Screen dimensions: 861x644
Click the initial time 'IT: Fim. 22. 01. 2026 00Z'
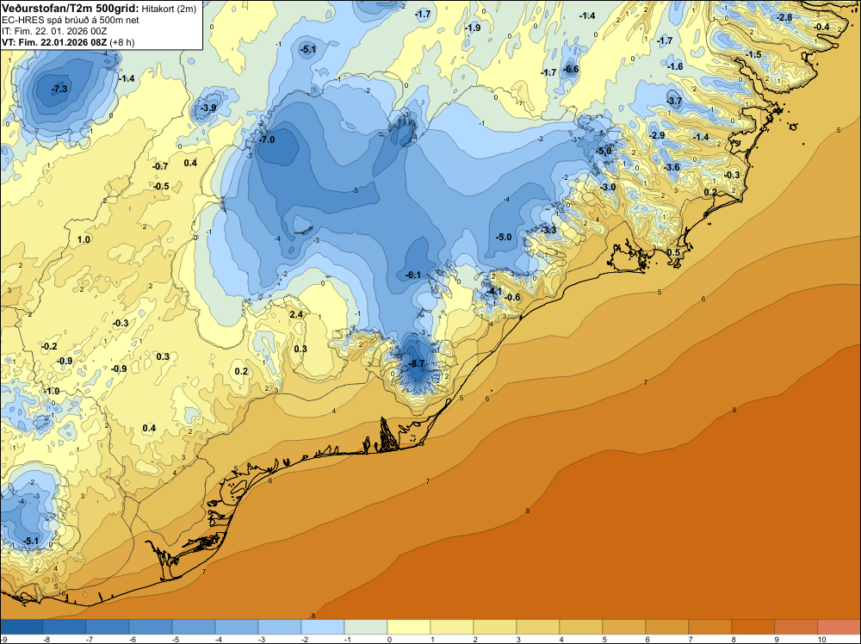click(54, 31)
